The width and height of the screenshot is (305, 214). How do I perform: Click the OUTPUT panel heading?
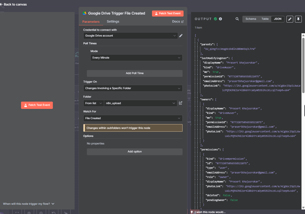click(203, 19)
